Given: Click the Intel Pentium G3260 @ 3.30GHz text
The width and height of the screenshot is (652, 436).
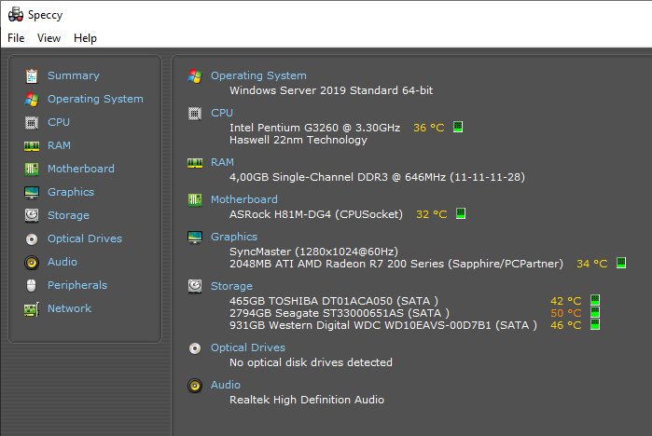Looking at the screenshot, I should coord(314,128).
